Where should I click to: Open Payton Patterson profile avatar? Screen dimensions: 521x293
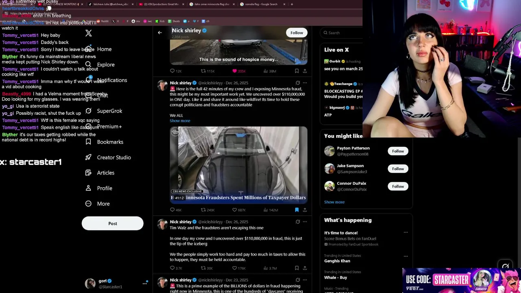point(329,151)
